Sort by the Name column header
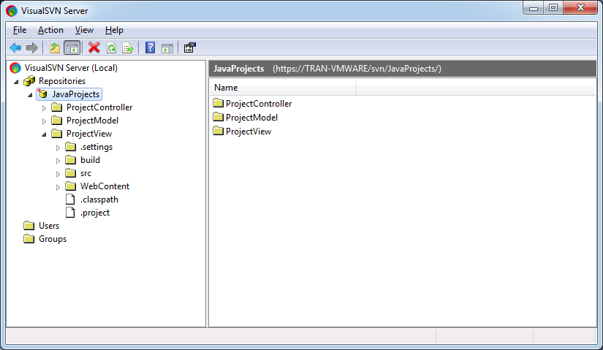 [x=283, y=88]
